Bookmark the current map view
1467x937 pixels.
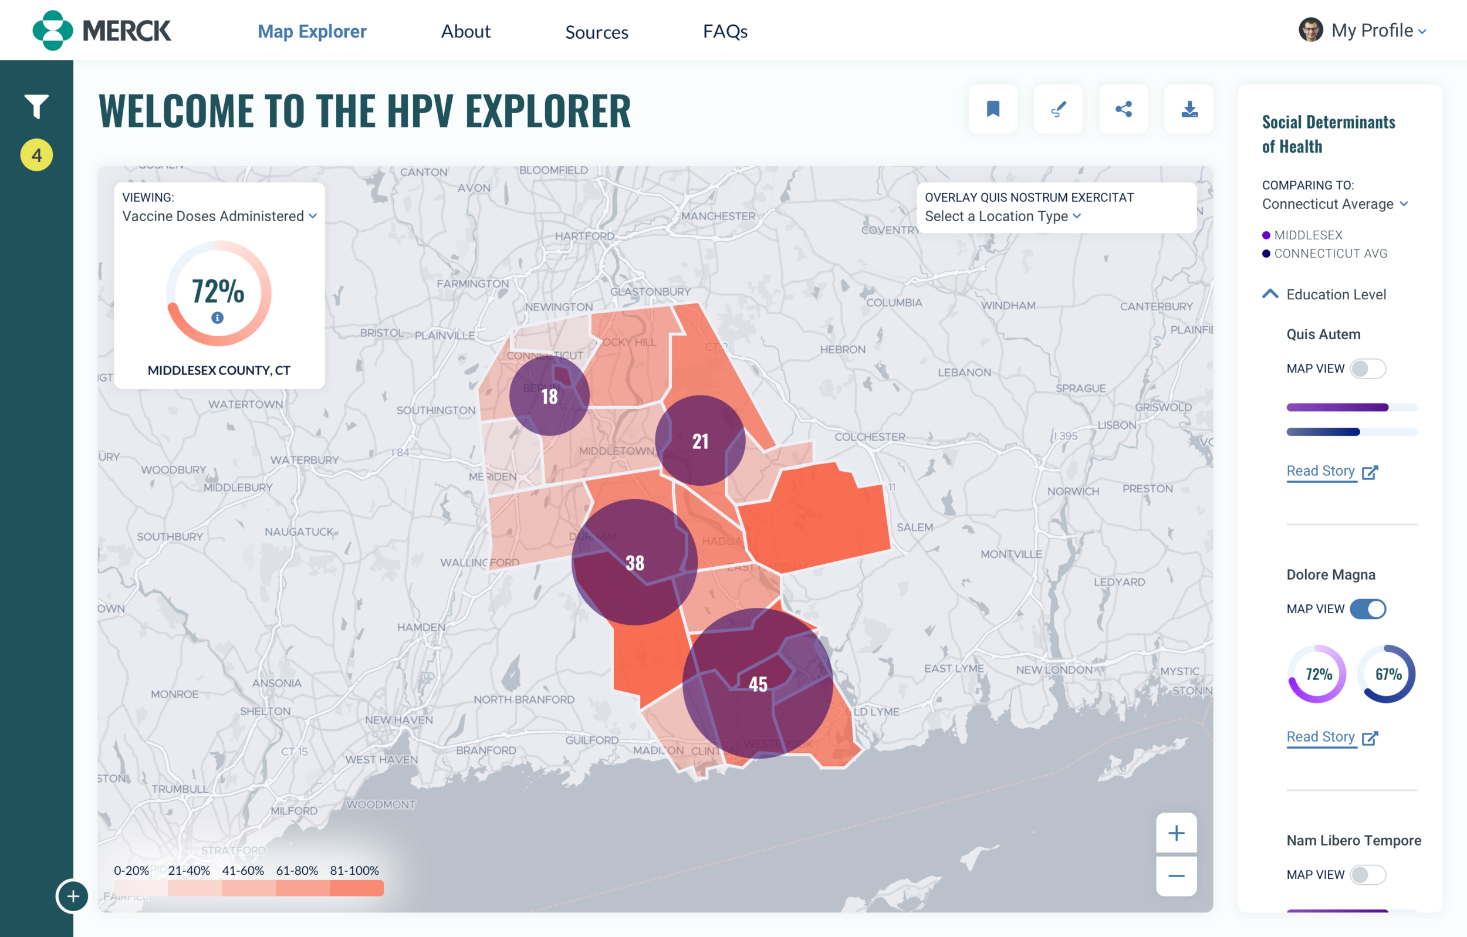993,109
